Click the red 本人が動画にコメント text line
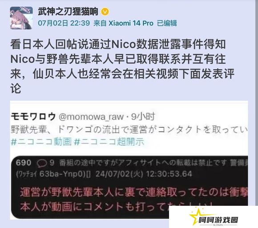Image resolution: width=258 pixels, height=228 pixels. coord(115,207)
